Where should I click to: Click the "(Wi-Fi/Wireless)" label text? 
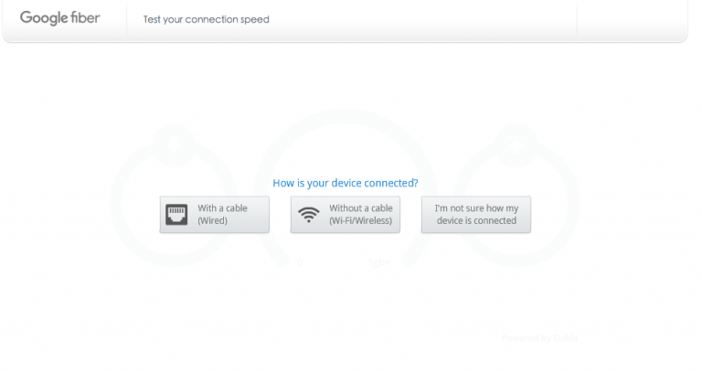tap(360, 221)
